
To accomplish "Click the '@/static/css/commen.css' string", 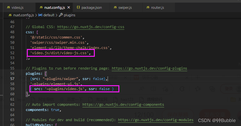I will [56, 37].
